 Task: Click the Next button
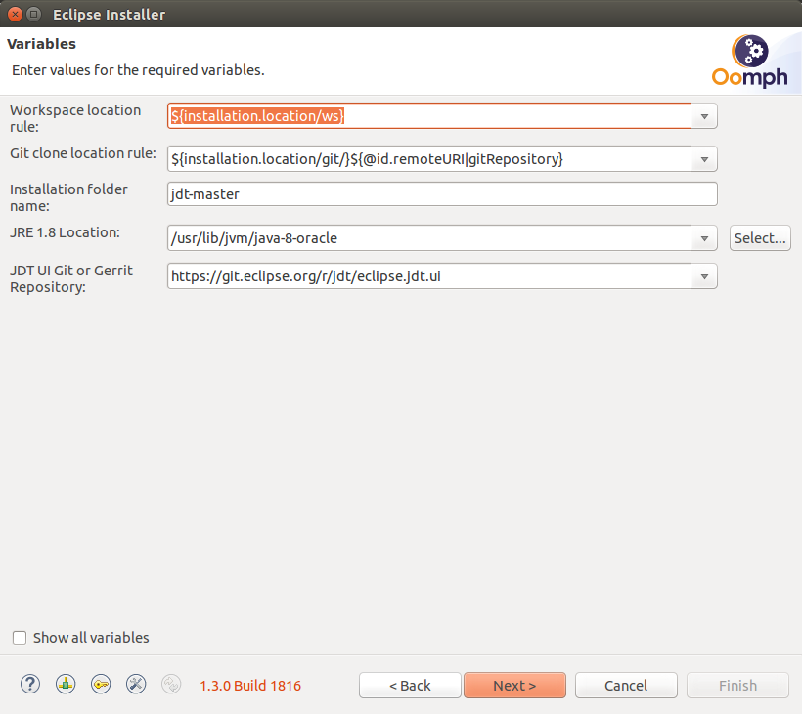(514, 686)
